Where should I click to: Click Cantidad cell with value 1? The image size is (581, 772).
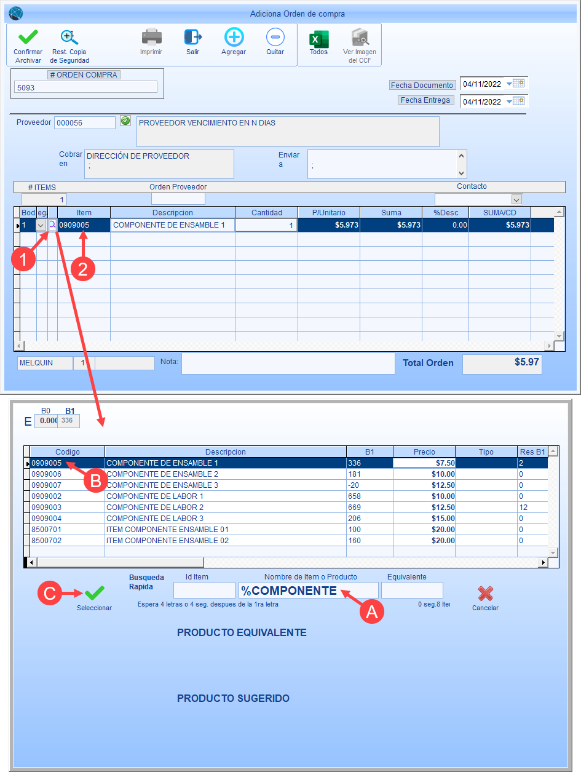tap(266, 225)
